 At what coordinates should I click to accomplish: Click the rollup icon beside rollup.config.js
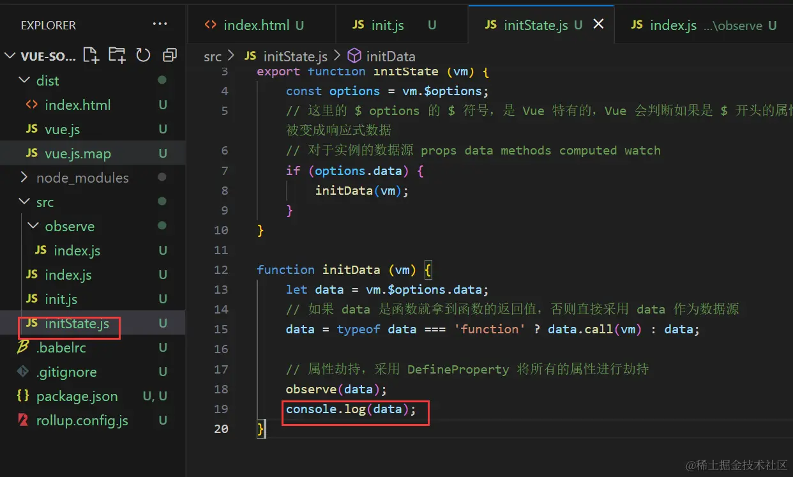tap(24, 420)
